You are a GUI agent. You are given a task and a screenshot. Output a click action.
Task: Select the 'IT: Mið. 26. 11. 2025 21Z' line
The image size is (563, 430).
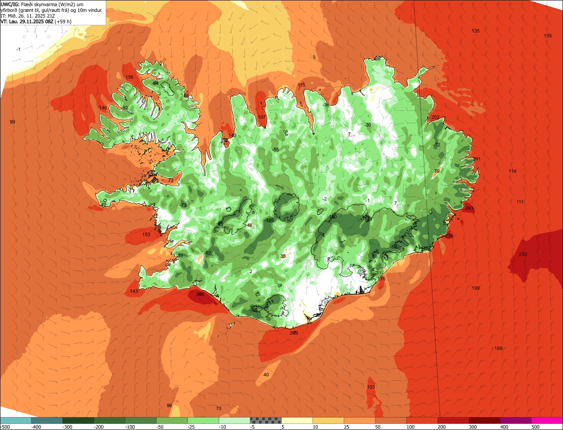click(x=28, y=15)
